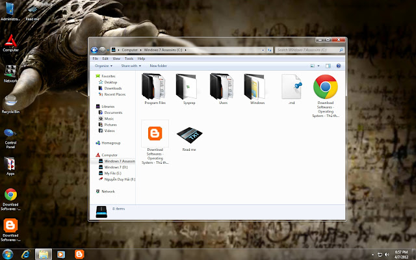Open the Organize dropdown
Viewport: 416px width, 260px height.
point(103,66)
